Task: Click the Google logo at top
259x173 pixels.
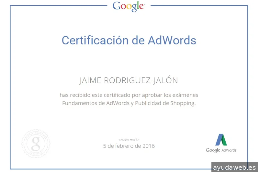Action: (x=129, y=6)
